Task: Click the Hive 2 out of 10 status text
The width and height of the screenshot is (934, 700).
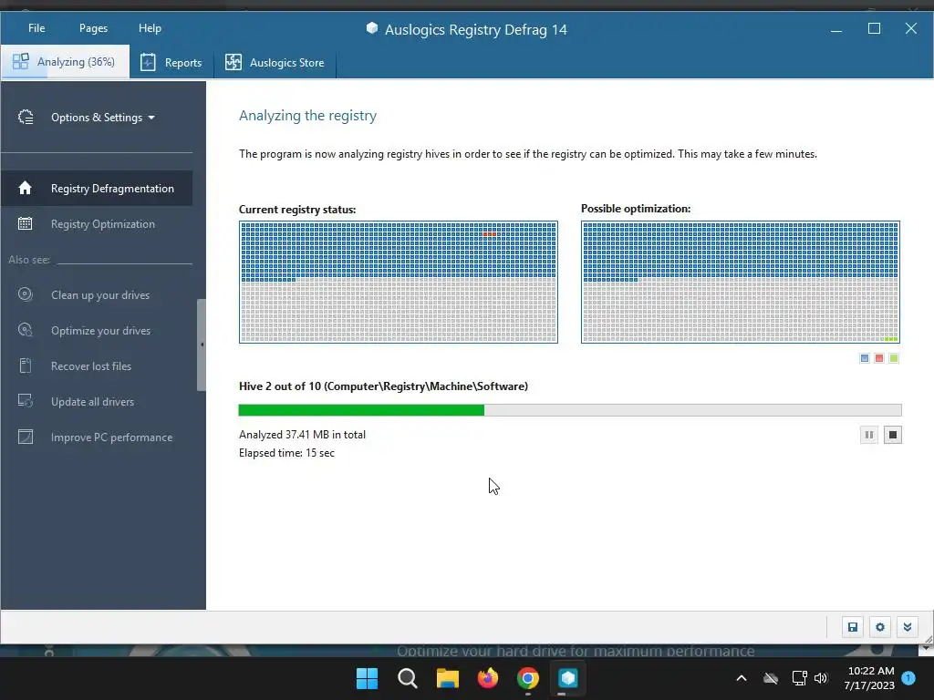Action: pyautogui.click(x=383, y=386)
